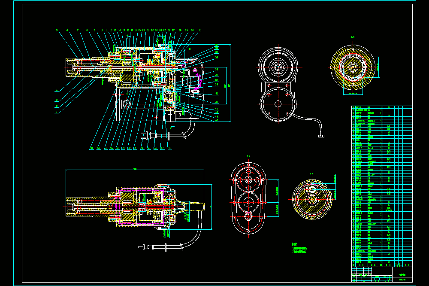Select the cable connector in the end view
429x286 pixels.
(x=321, y=136)
